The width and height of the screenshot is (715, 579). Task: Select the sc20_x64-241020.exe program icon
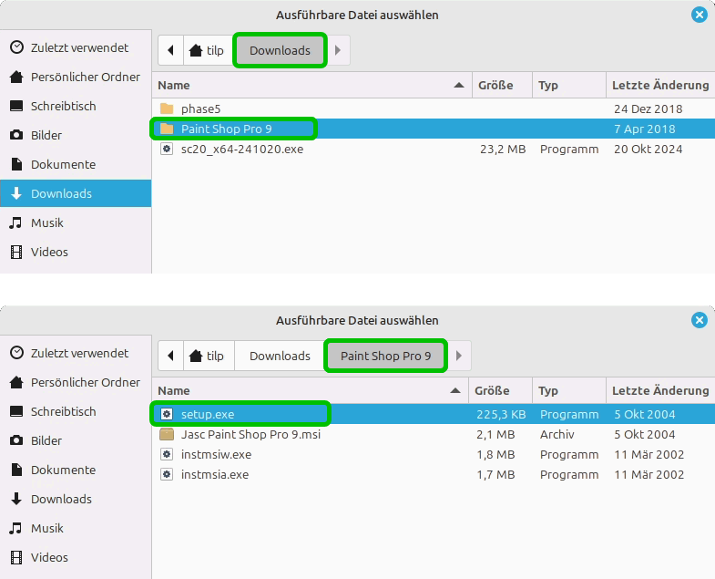point(167,150)
